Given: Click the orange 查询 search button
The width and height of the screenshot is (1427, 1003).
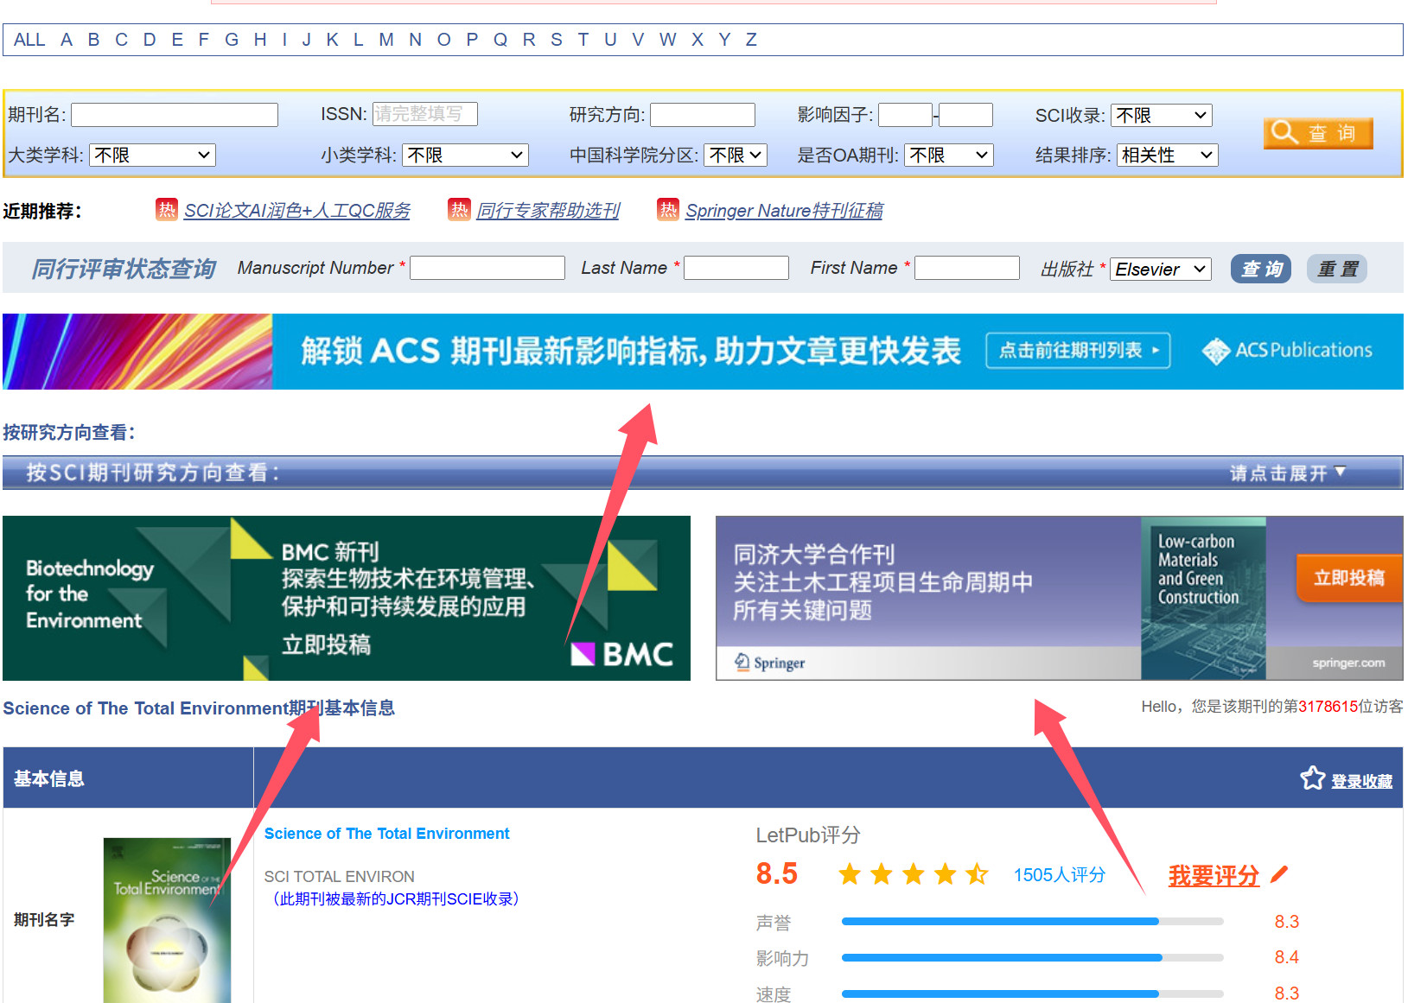Looking at the screenshot, I should (x=1317, y=133).
